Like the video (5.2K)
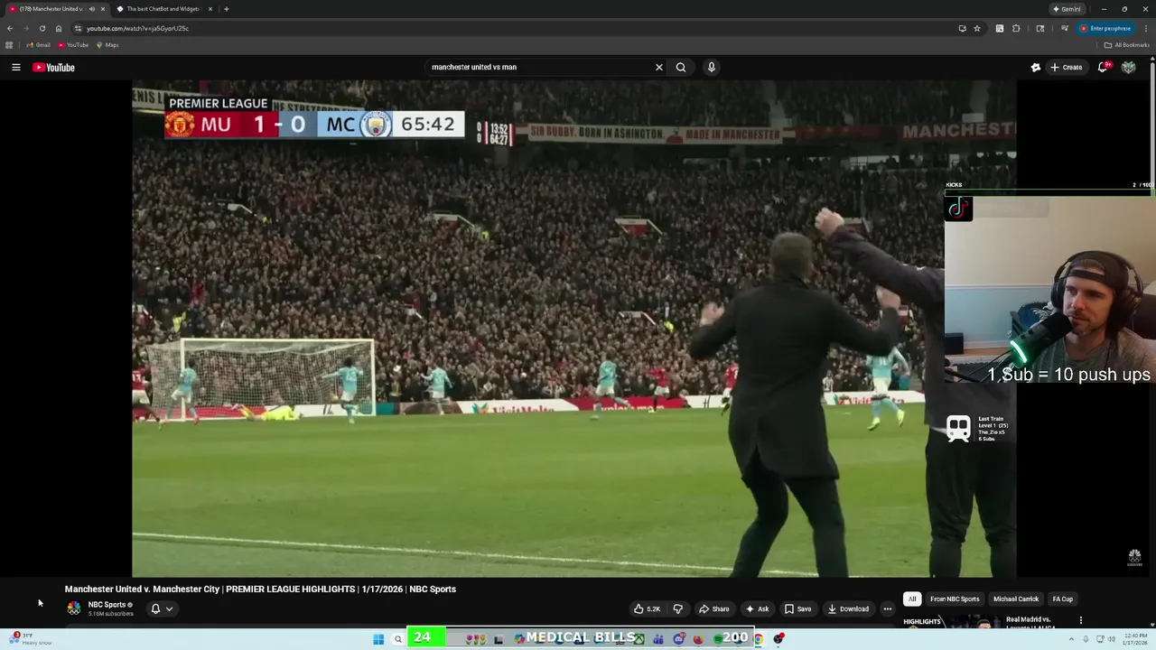Image resolution: width=1156 pixels, height=650 pixels. pos(647,608)
